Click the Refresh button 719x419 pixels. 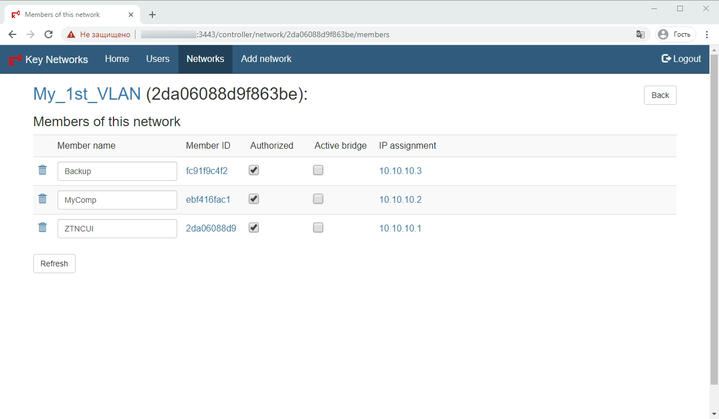[x=54, y=264]
